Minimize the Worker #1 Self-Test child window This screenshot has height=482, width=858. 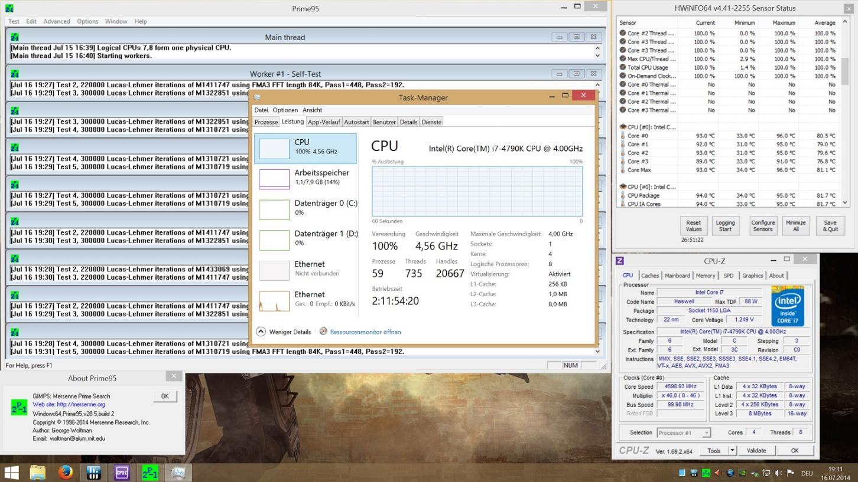(559, 74)
